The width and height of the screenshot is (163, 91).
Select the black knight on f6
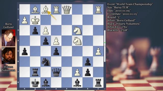[x=46, y=62]
